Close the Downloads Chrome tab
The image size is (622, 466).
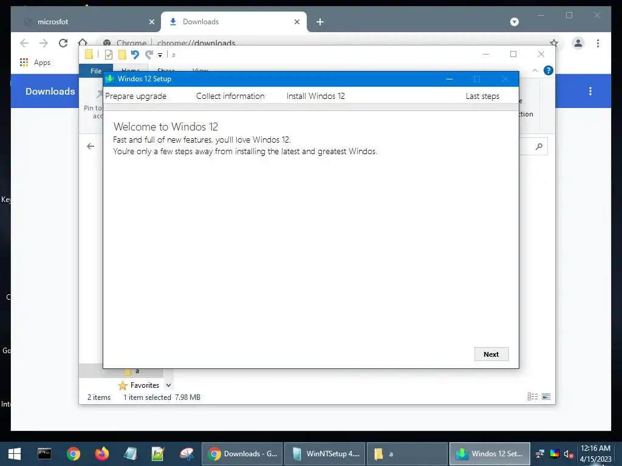[x=296, y=22]
